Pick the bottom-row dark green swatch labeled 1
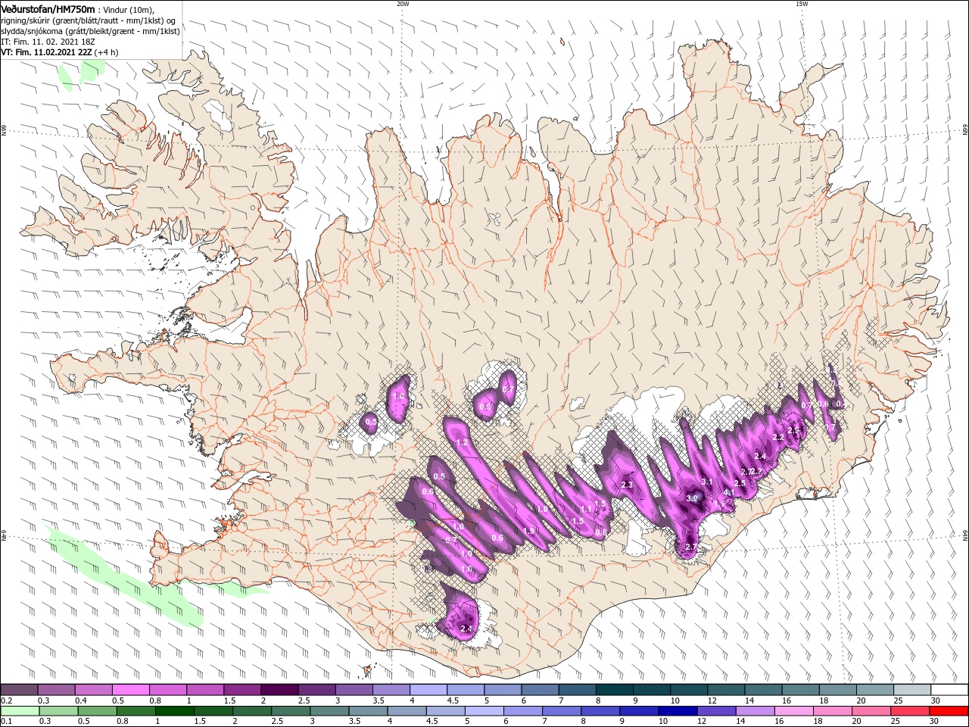969x727 pixels. point(175,711)
